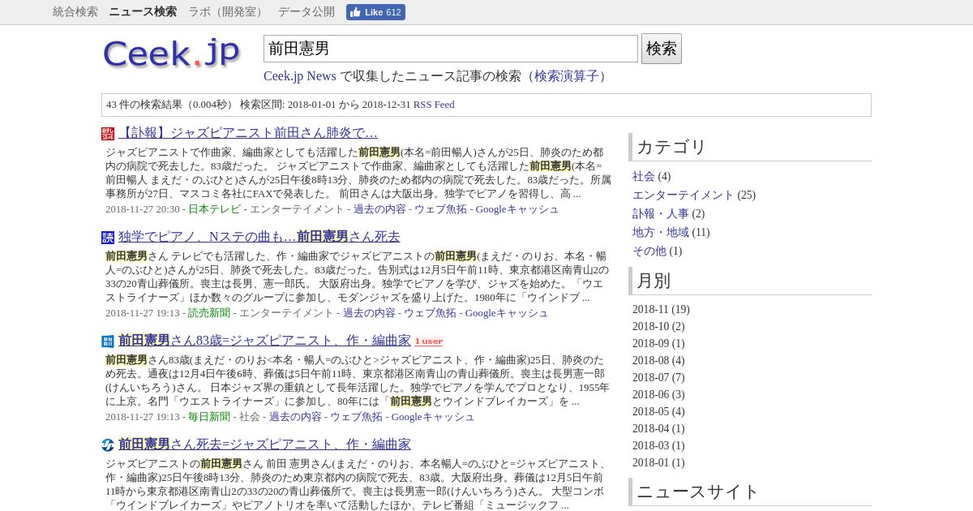Filter by 社会 category

pyautogui.click(x=644, y=177)
